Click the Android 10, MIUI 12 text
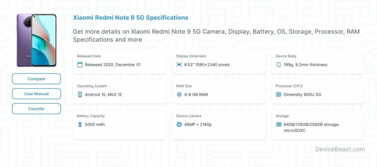Viewport: 377px width, 167px height. pyautogui.click(x=103, y=95)
